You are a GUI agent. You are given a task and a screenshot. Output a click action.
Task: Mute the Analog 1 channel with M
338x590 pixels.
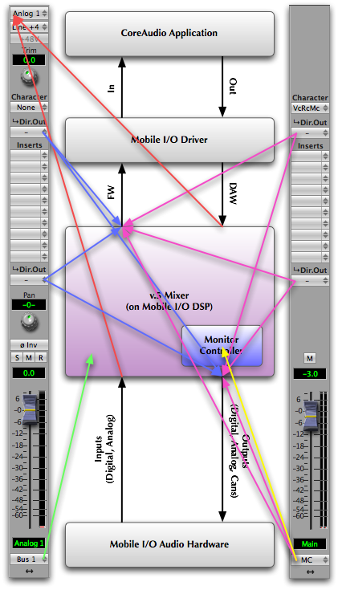point(29,357)
